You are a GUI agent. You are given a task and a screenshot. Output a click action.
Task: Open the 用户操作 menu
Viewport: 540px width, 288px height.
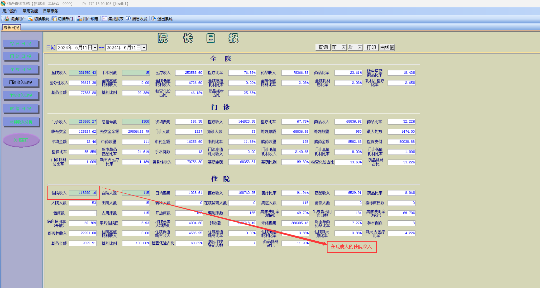pos(10,11)
